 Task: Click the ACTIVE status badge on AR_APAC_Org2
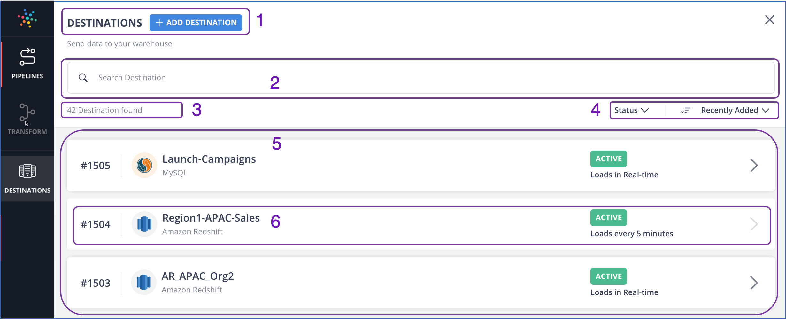point(608,276)
